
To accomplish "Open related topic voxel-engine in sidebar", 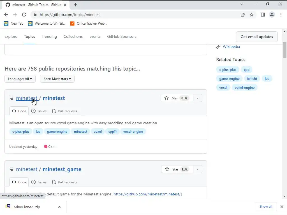I will 244,88.
